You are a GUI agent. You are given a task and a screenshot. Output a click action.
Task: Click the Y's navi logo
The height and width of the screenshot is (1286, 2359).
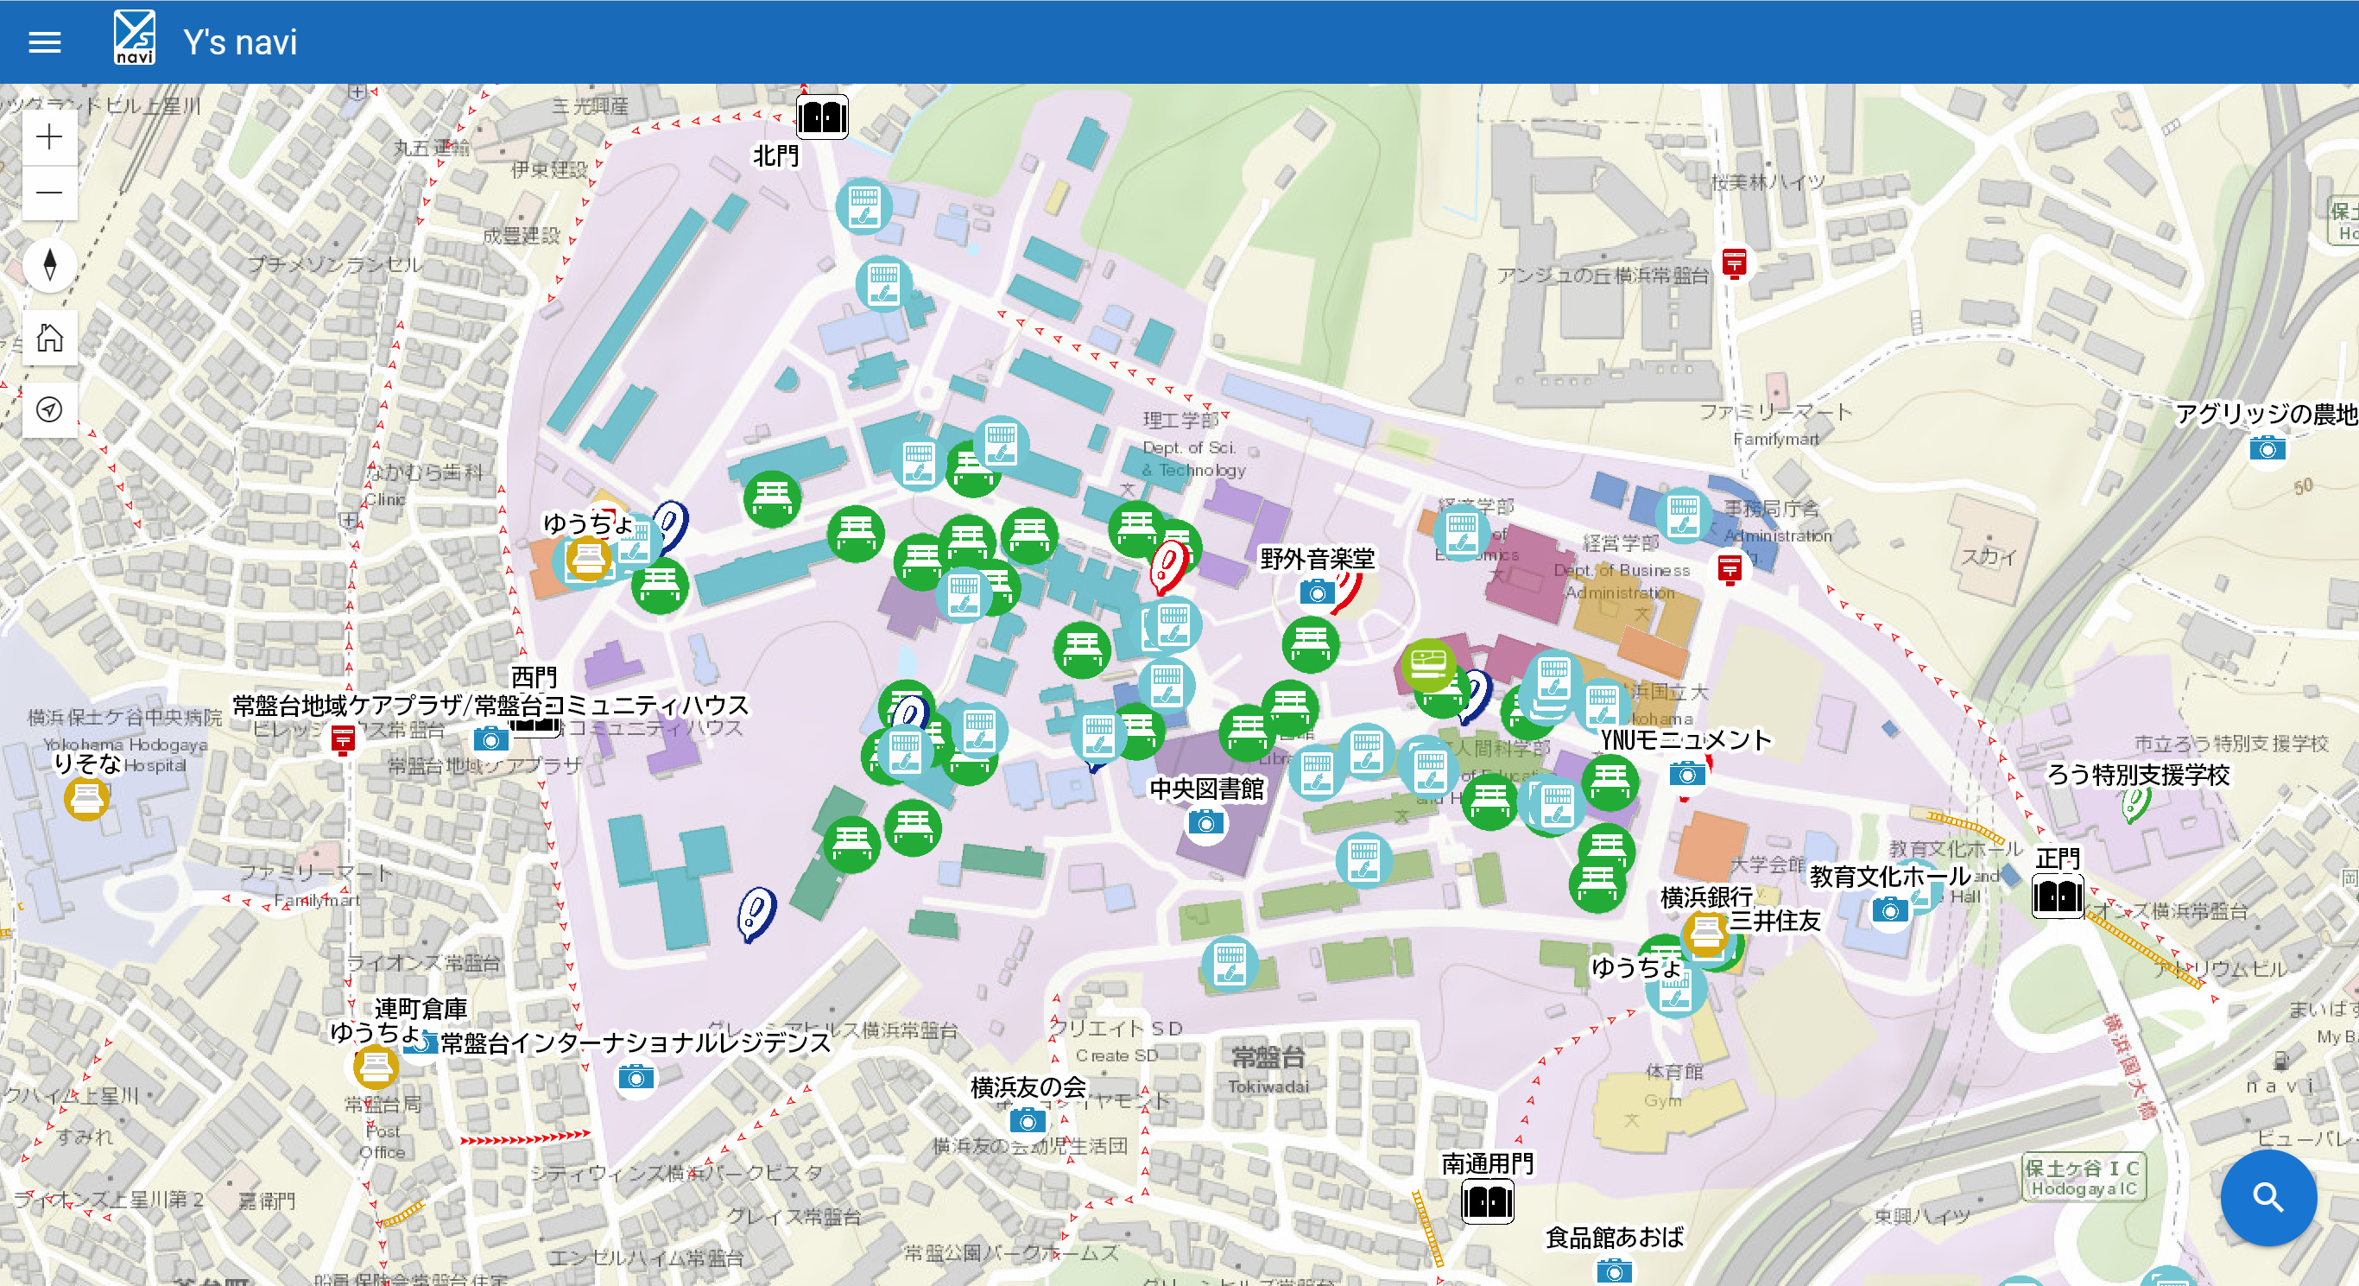[135, 39]
